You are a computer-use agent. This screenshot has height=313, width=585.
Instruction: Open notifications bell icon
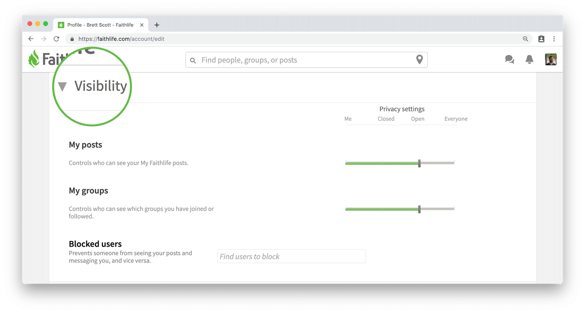coord(529,59)
